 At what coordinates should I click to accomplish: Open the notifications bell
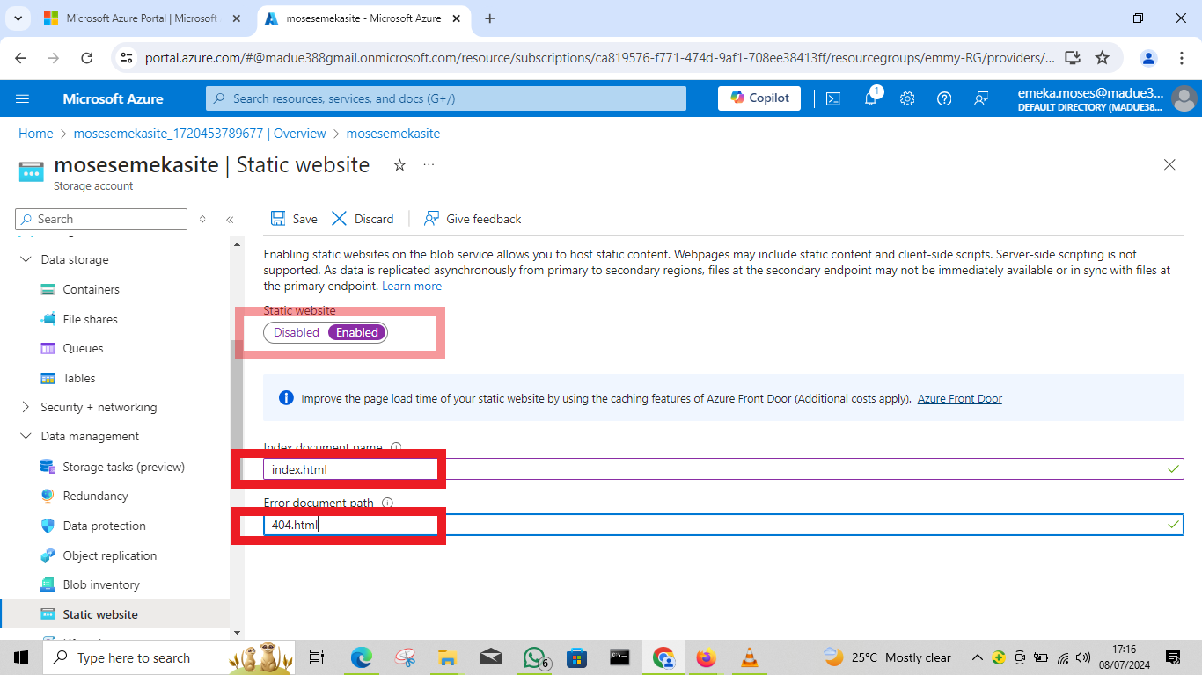coord(870,98)
